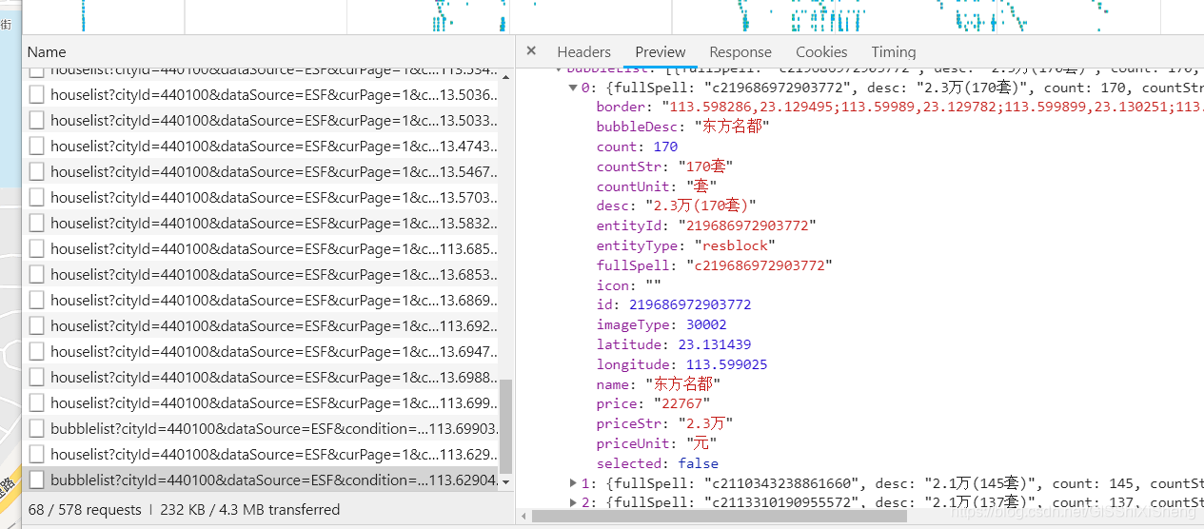Click the Preview pane horizontal scrollbar thumb
Screen dimensions: 1204x529
pos(719,516)
